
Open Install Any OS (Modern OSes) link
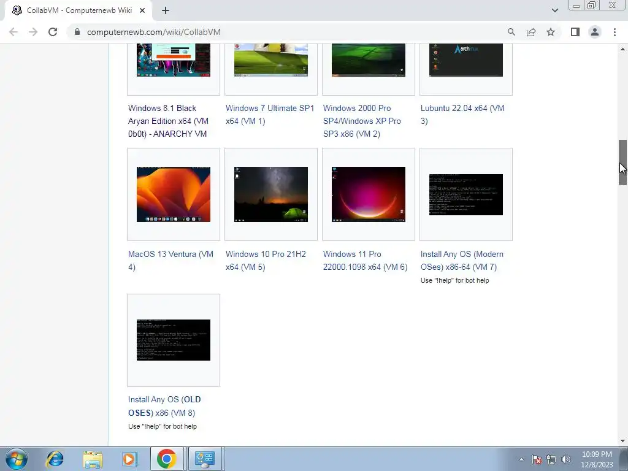click(x=462, y=260)
